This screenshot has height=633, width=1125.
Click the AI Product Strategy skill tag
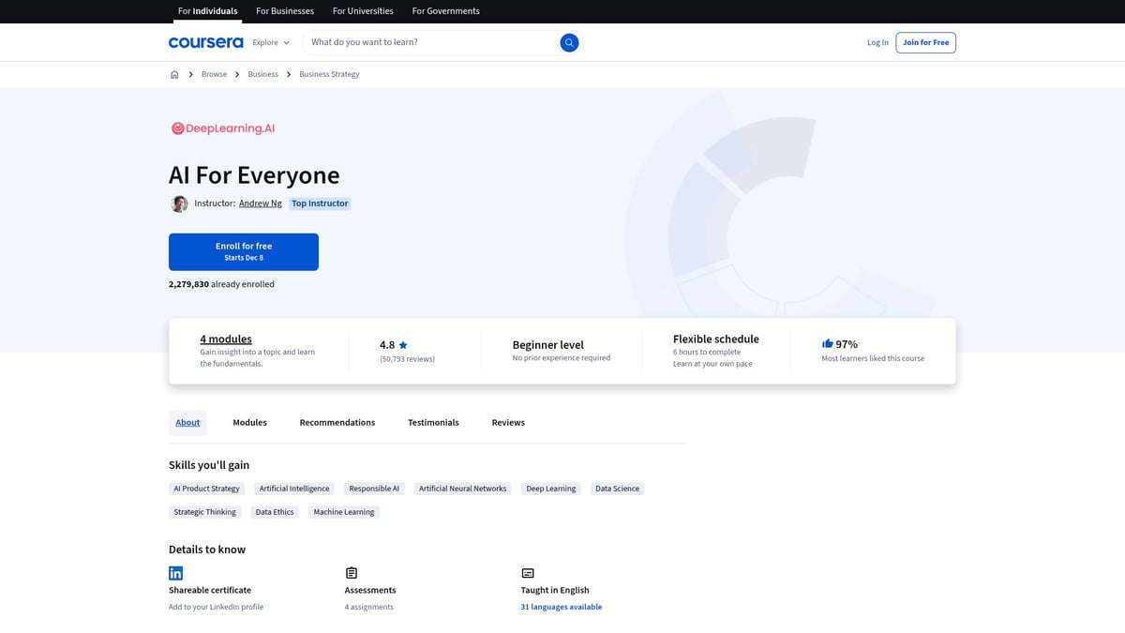(x=207, y=489)
